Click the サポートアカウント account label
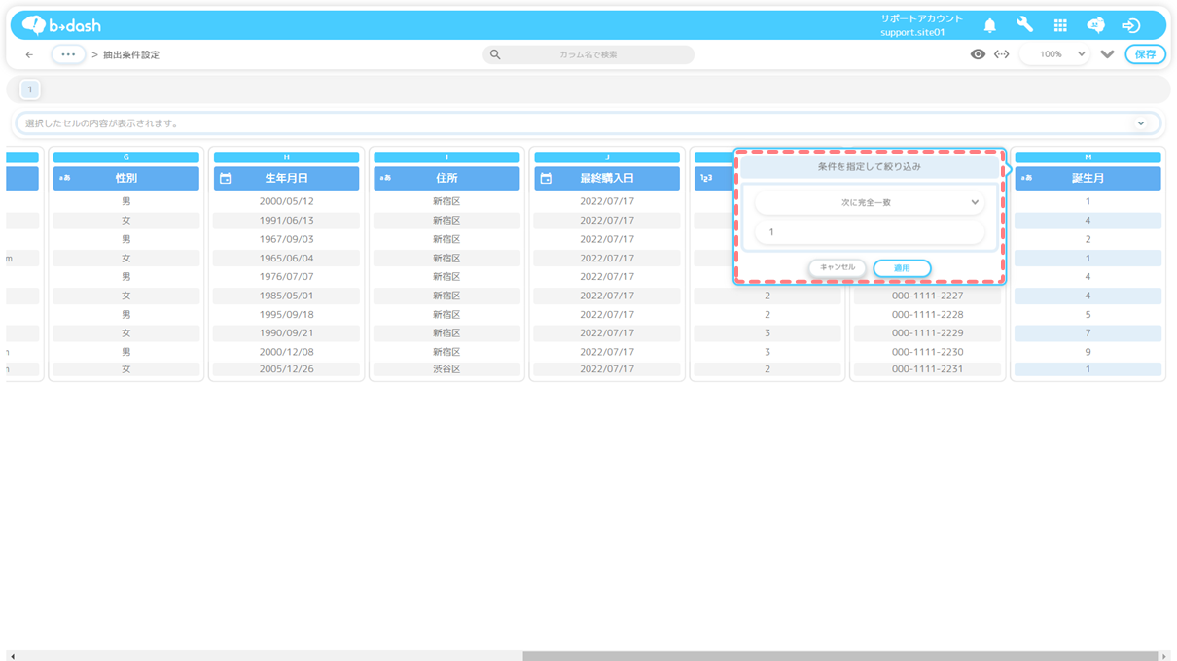 pos(921,18)
